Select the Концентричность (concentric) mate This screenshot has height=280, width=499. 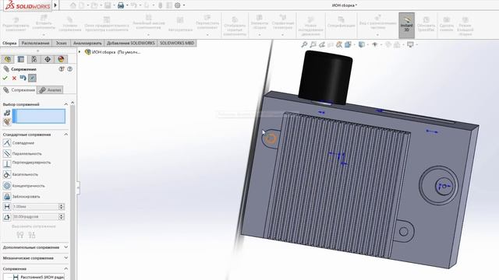pos(24,186)
